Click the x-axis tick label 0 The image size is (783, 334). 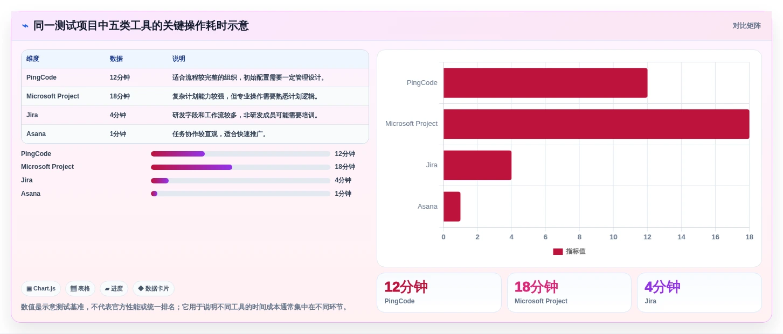click(444, 237)
